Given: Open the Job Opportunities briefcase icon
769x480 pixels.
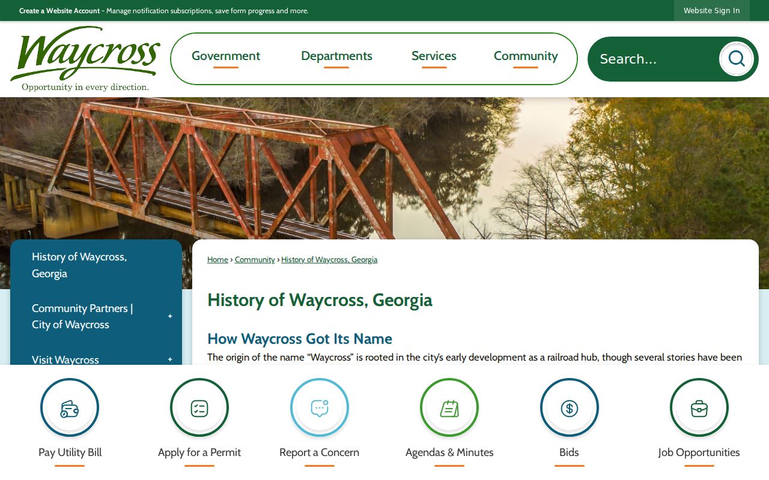Looking at the screenshot, I should tap(699, 408).
